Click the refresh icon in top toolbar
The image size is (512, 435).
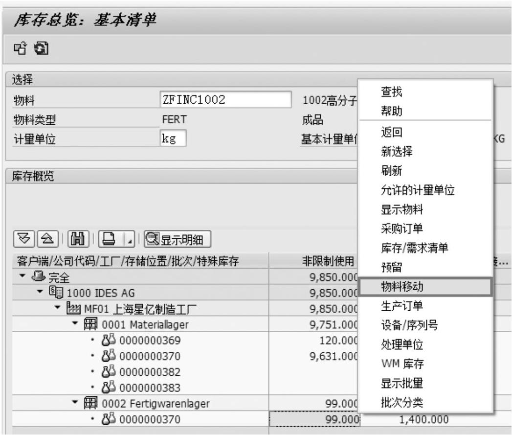tap(41, 48)
